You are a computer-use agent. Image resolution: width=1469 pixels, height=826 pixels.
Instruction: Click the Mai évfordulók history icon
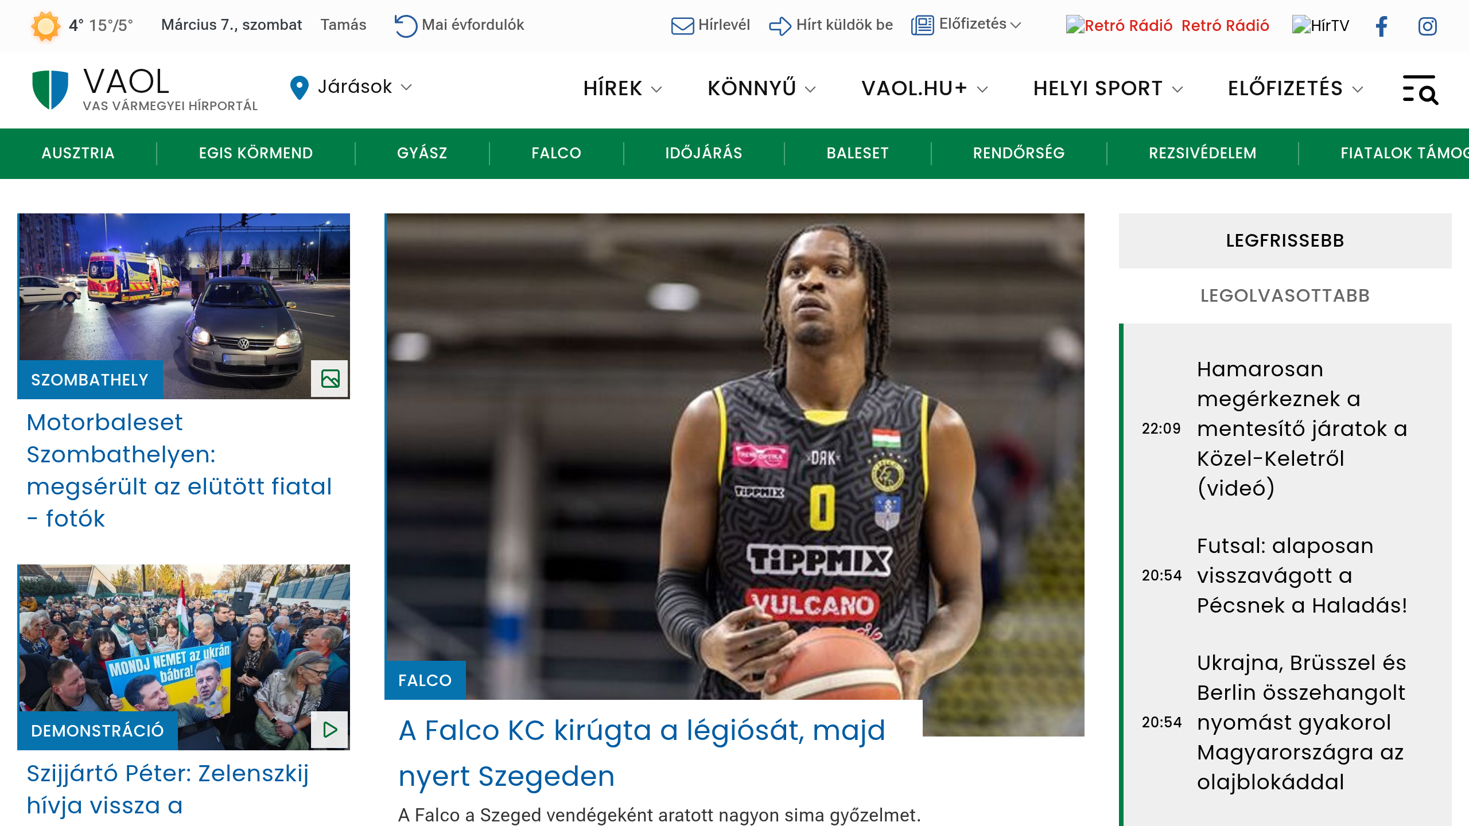405,26
